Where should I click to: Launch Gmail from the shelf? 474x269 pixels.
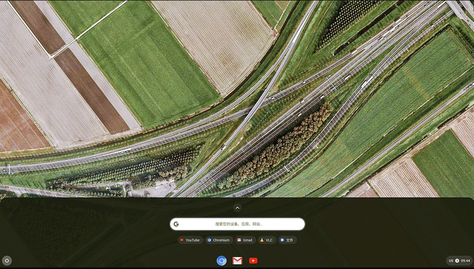pyautogui.click(x=237, y=261)
